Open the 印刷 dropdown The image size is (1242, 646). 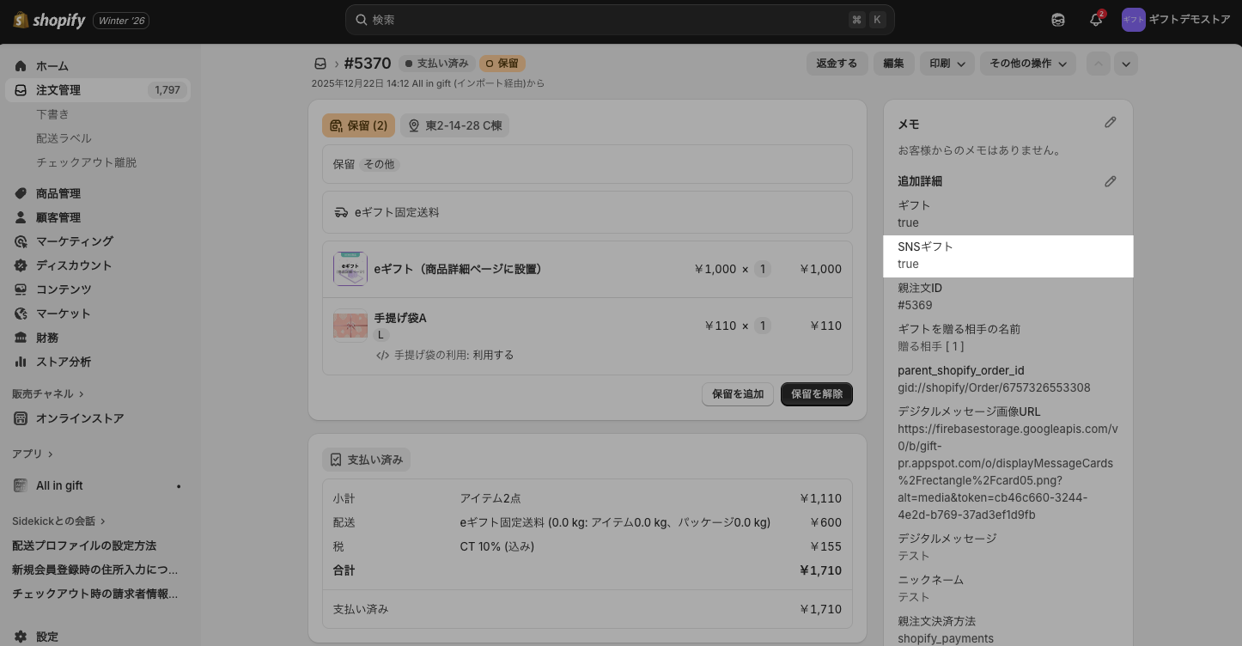click(x=947, y=64)
